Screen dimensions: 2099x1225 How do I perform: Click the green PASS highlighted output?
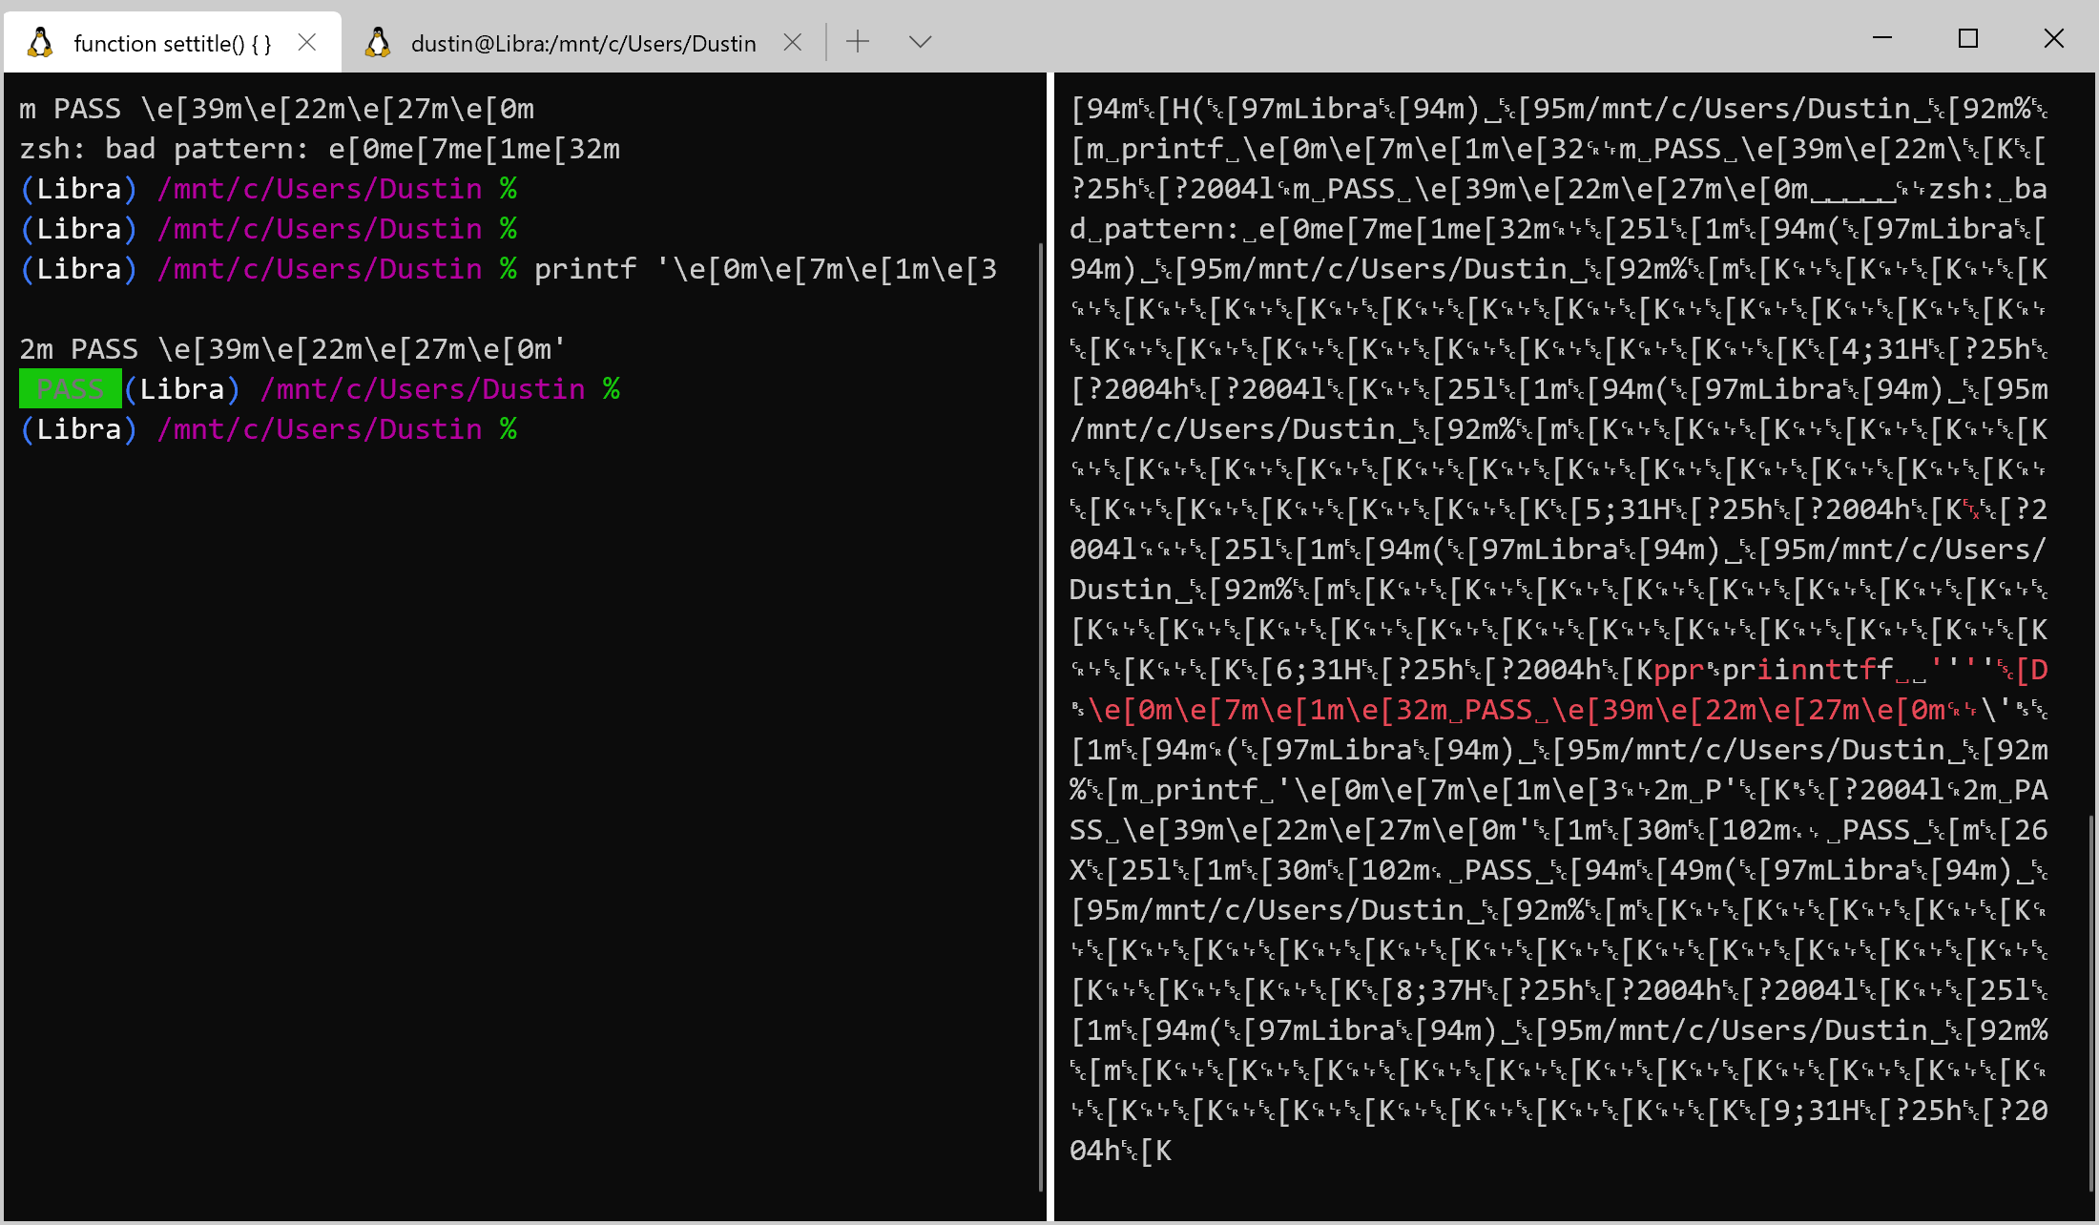pos(71,389)
